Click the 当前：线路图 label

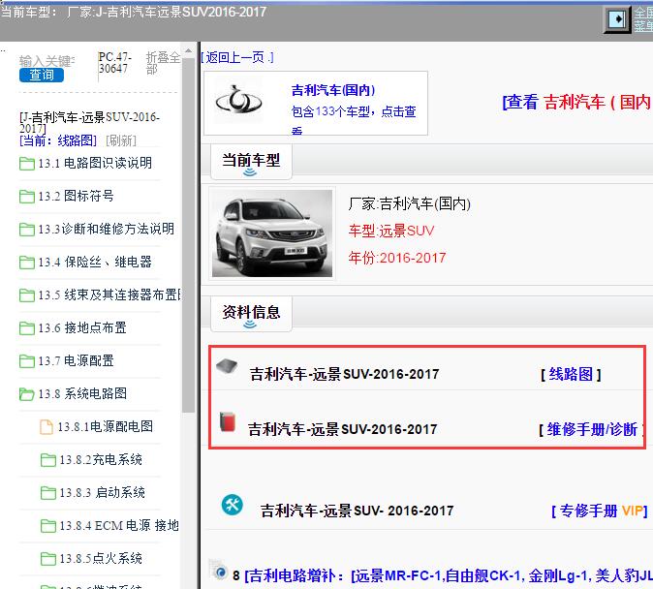pos(58,140)
